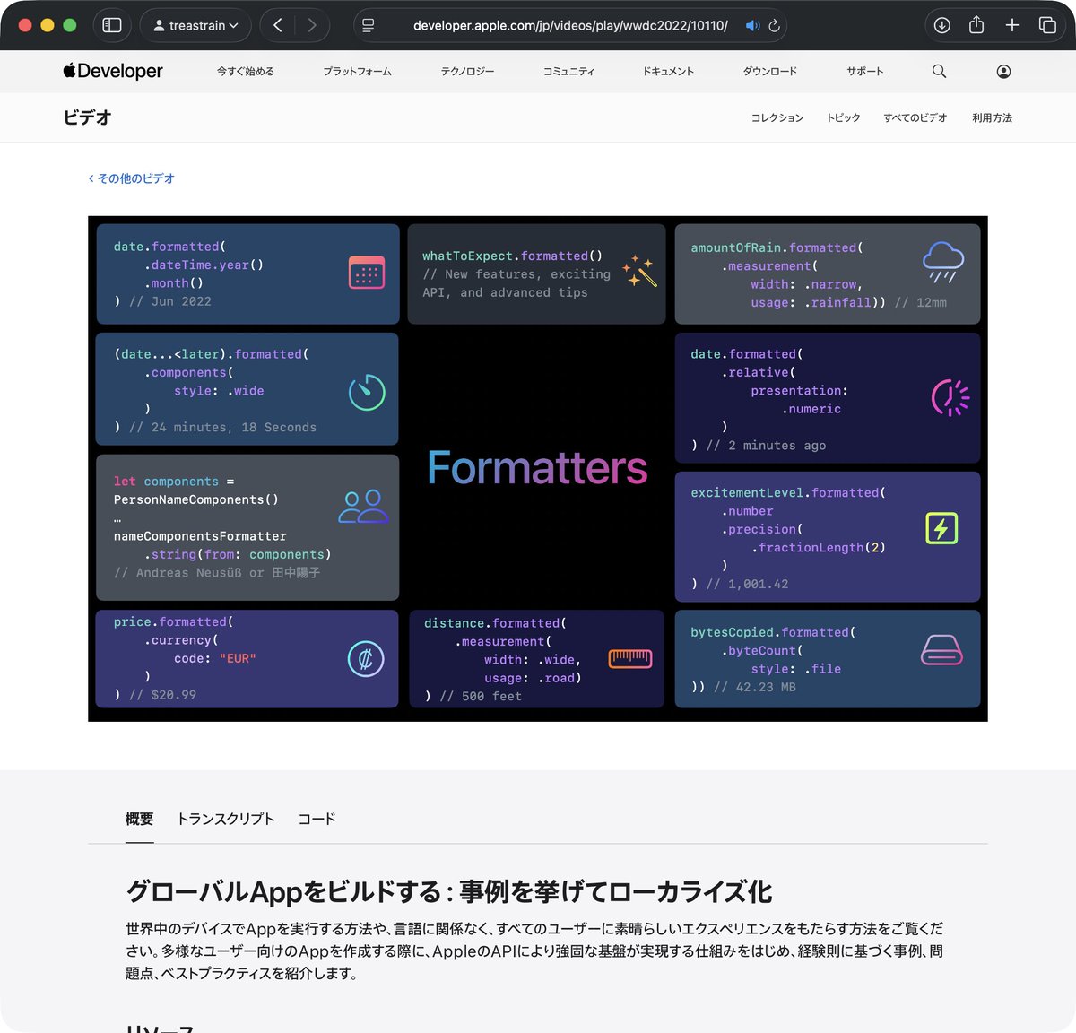Click the ビデオ section title
The height and width of the screenshot is (1033, 1076).
pos(87,117)
